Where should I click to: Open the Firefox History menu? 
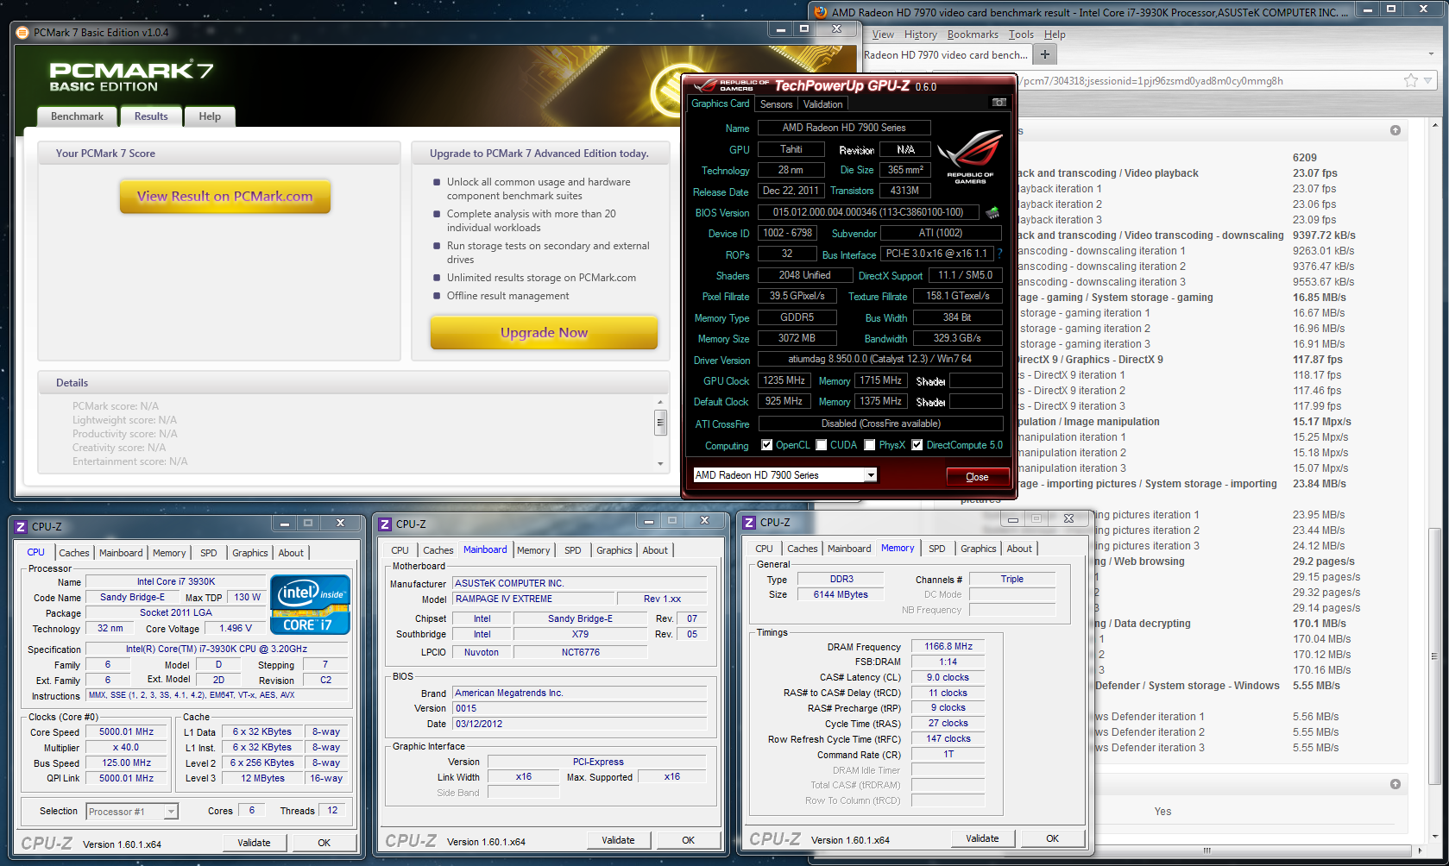pos(920,35)
